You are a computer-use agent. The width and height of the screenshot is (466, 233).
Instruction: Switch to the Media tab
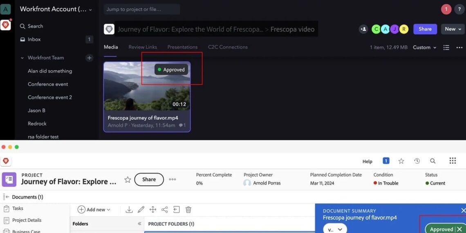coord(111,47)
